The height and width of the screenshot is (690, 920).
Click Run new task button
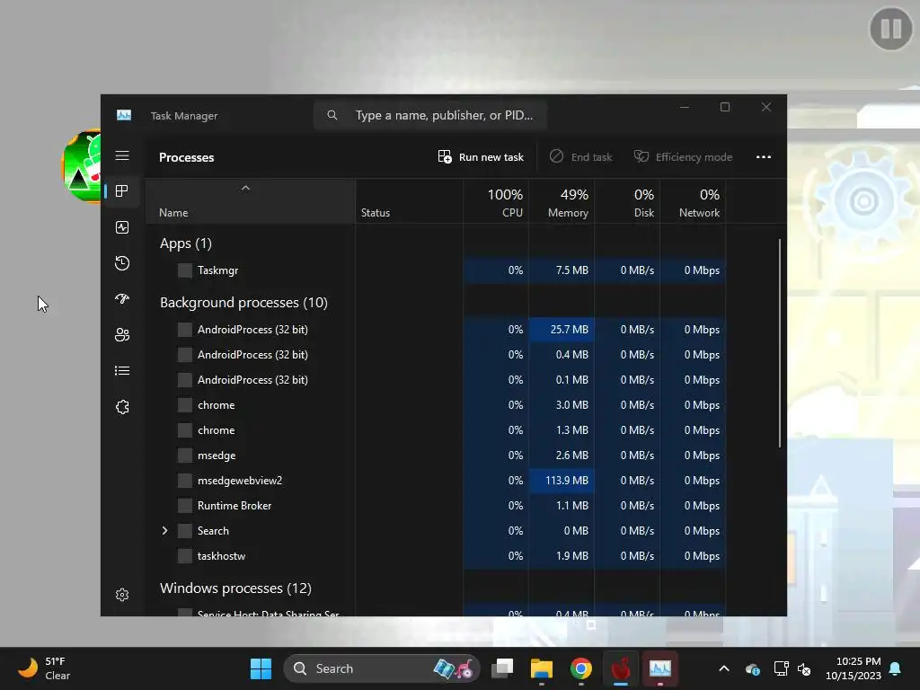coord(481,156)
